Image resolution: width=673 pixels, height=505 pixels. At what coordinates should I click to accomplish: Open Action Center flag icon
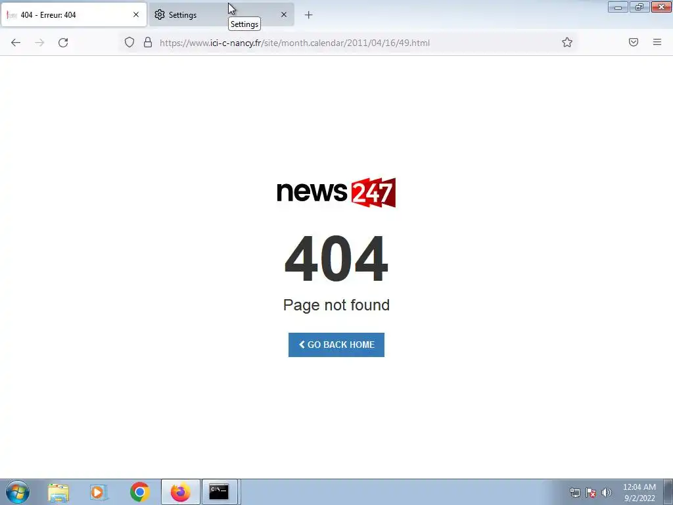(x=591, y=493)
